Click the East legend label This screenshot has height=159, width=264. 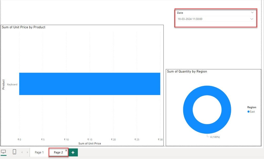(x=252, y=112)
